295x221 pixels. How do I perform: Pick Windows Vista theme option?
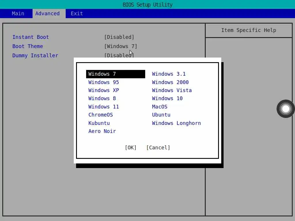coord(172,90)
